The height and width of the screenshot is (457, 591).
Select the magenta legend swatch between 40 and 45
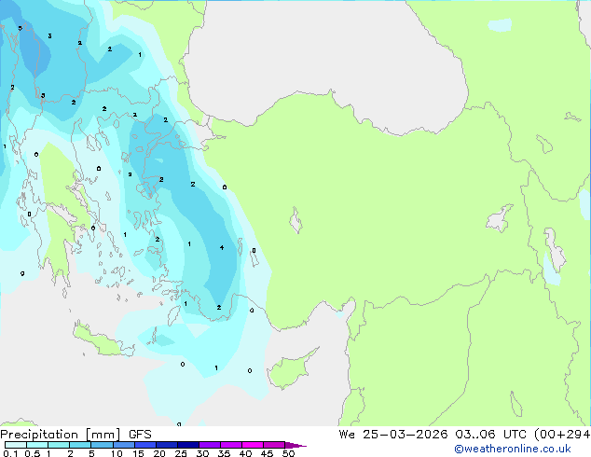(253, 445)
